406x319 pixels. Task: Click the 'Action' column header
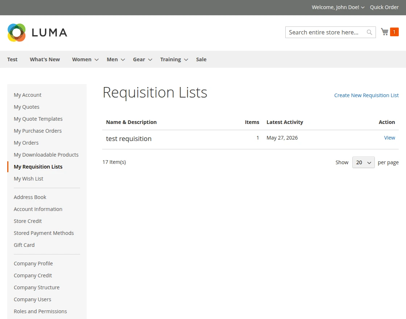[386, 122]
